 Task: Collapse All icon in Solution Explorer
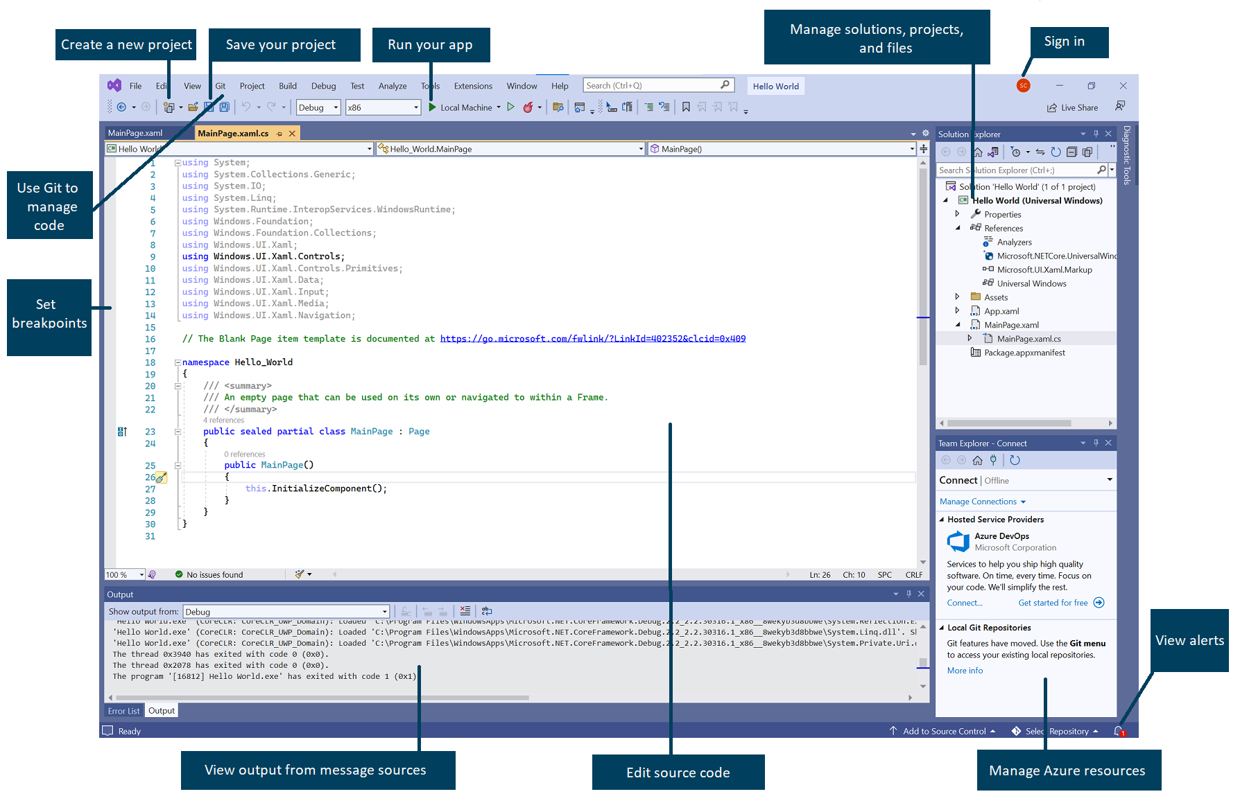pyautogui.click(x=1071, y=152)
